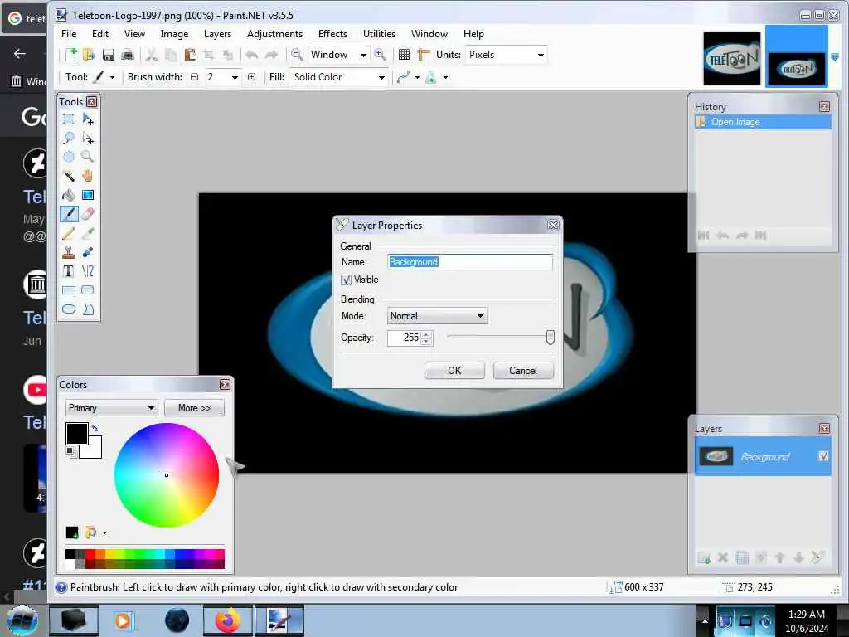Pick a color on the color wheel
Screen dimensions: 849x637
(166, 475)
